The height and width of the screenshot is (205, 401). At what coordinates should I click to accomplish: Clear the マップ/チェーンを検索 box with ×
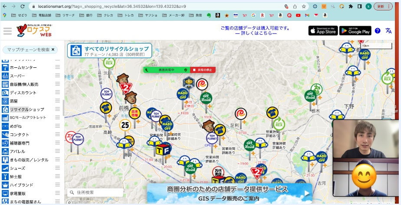53,50
